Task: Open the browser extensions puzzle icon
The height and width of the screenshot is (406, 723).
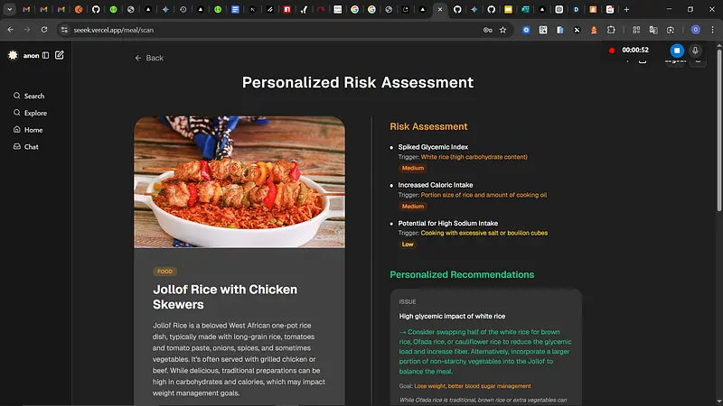Action: click(610, 29)
